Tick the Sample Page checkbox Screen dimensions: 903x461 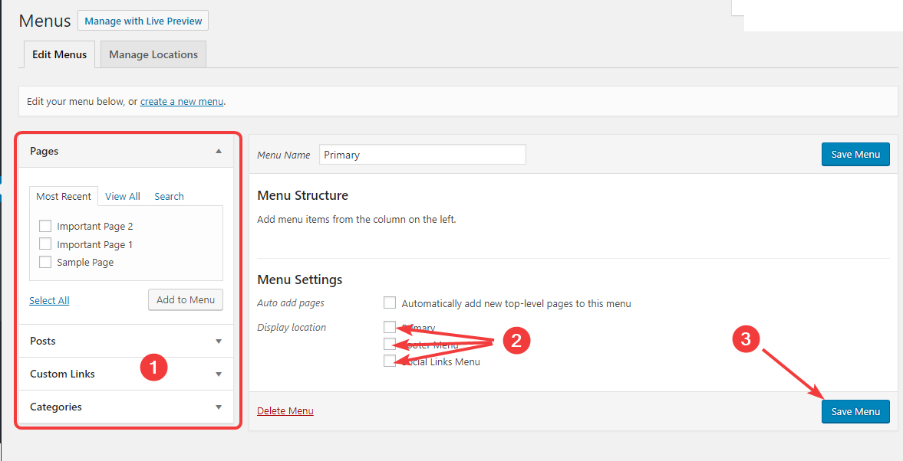(45, 262)
